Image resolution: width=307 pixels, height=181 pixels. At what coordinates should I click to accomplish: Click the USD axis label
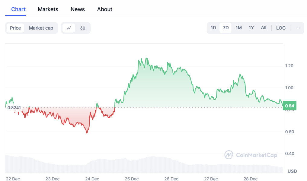point(292,171)
